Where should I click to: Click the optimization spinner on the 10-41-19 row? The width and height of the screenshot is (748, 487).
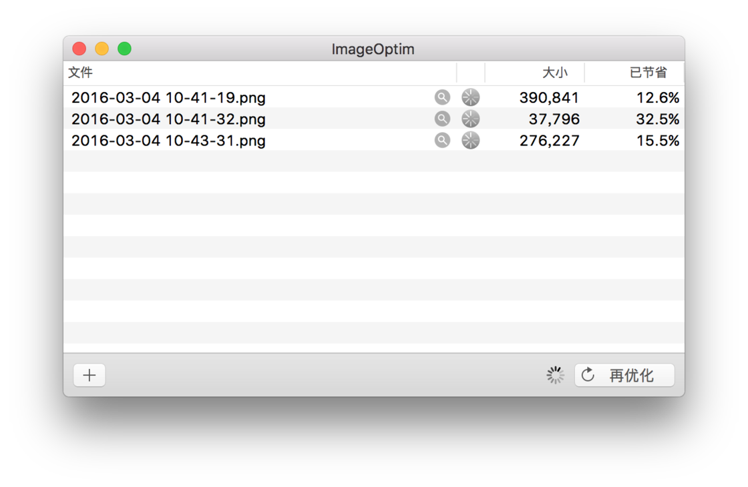470,97
